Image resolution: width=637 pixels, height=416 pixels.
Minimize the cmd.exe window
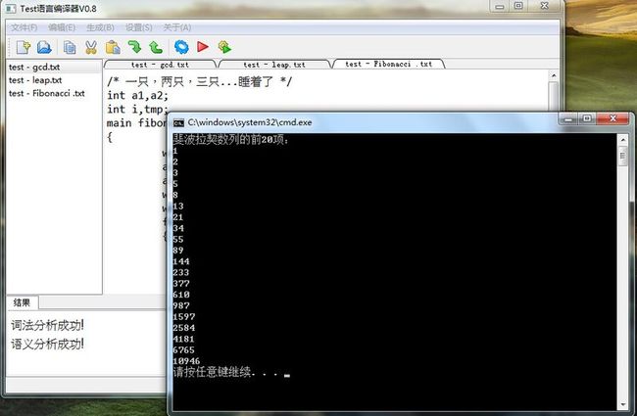coord(568,118)
